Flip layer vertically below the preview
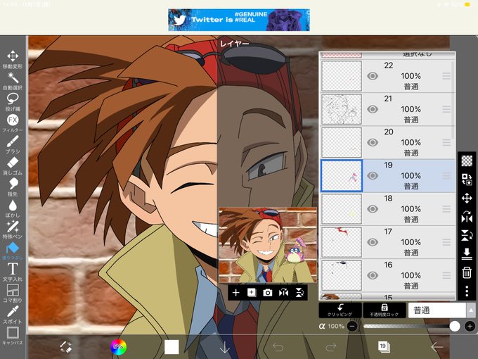 click(299, 293)
